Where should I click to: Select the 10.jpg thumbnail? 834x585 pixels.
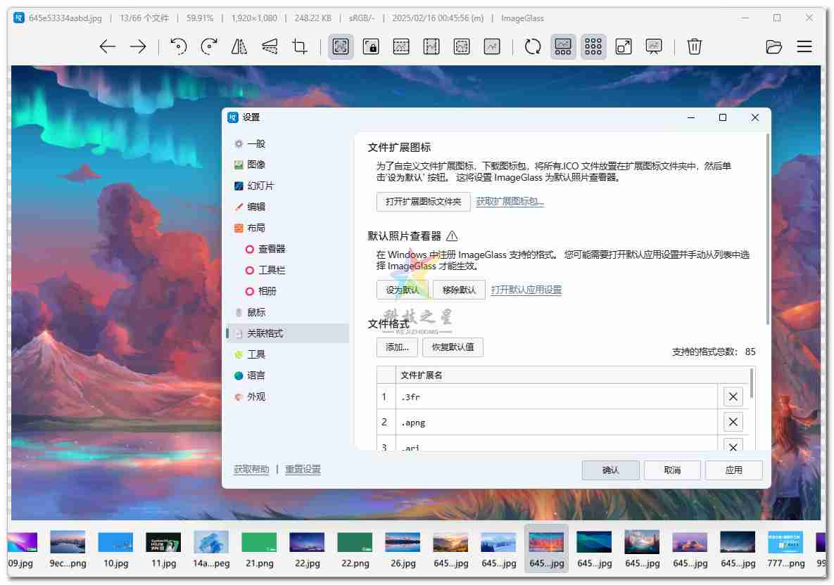click(116, 550)
